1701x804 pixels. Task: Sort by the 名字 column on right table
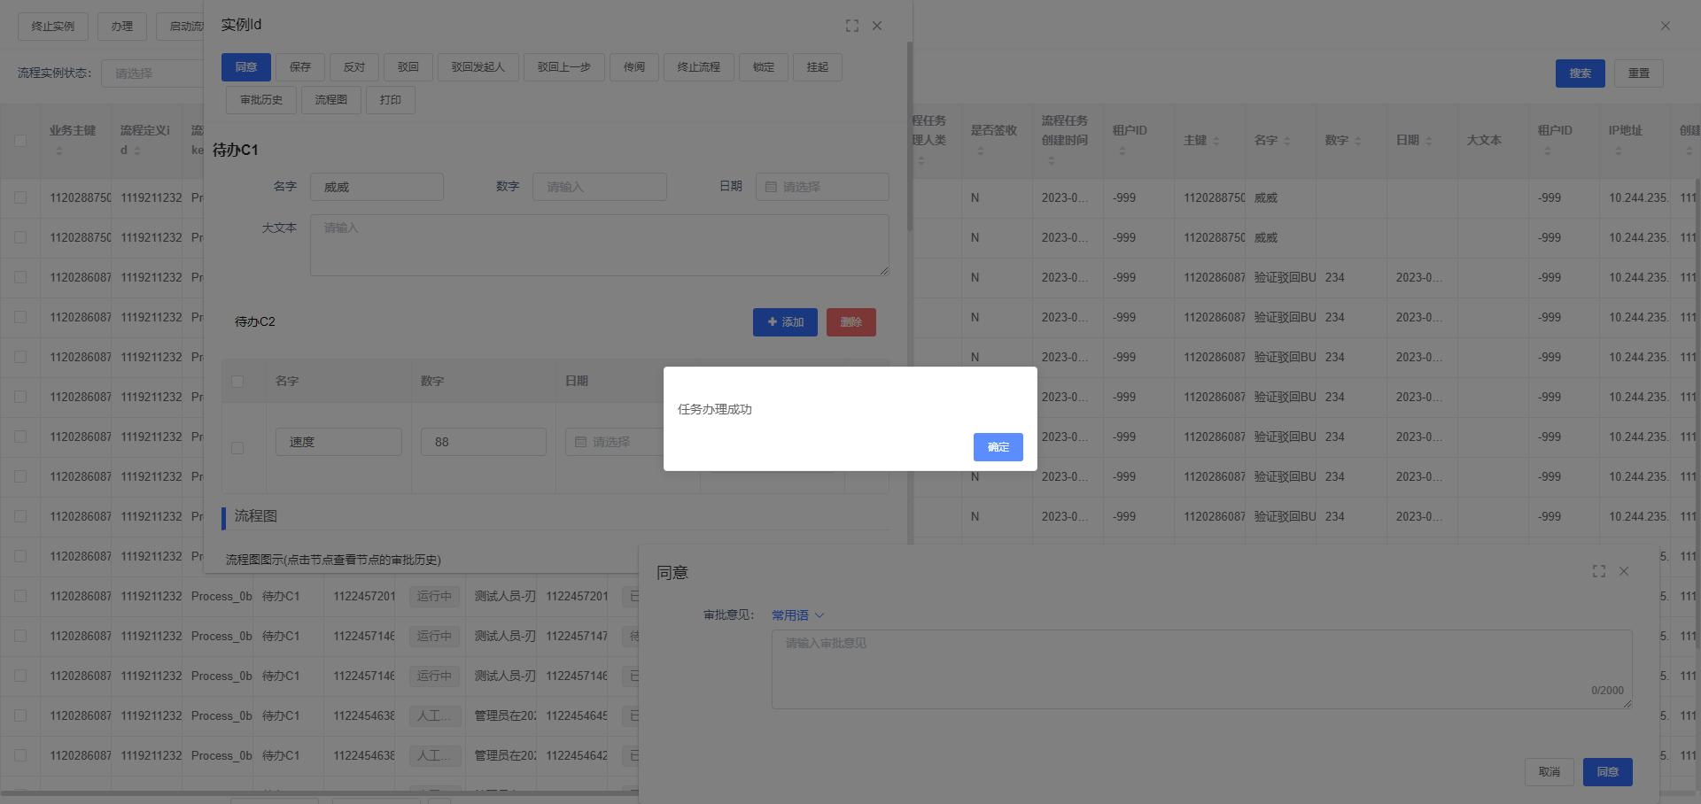[x=1286, y=141]
